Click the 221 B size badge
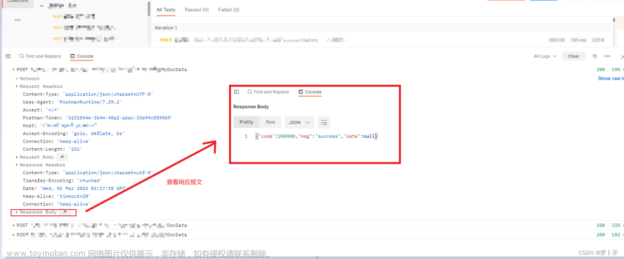The width and height of the screenshot is (624, 259). 598,40
